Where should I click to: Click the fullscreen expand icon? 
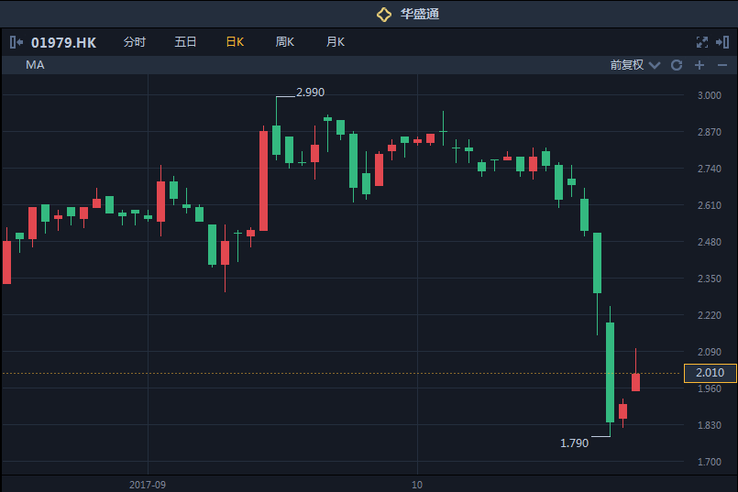point(702,42)
